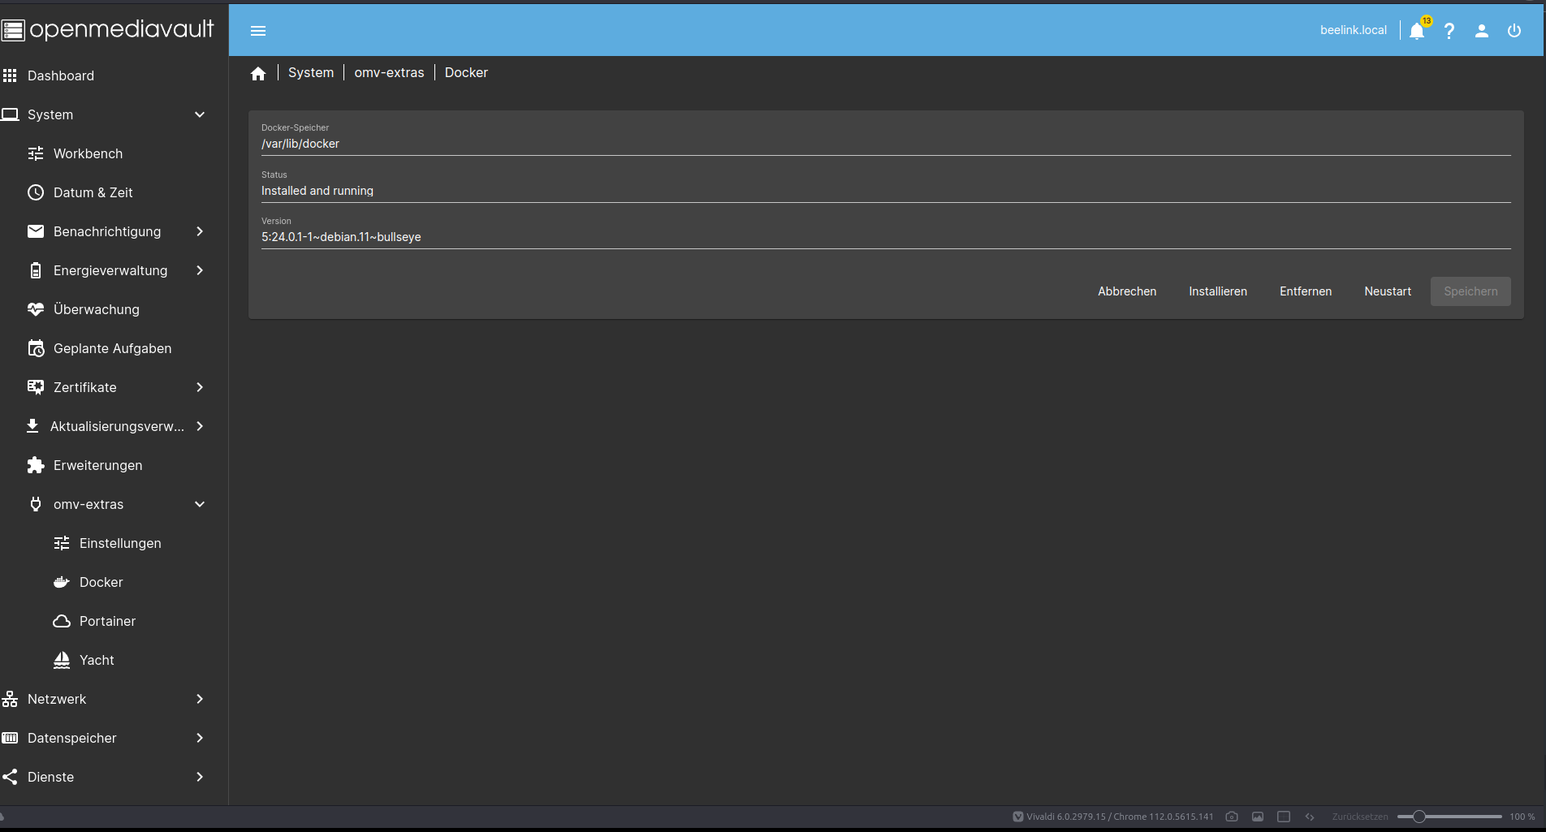The image size is (1546, 832).
Task: Toggle the hamburger navigation menu
Action: (258, 31)
